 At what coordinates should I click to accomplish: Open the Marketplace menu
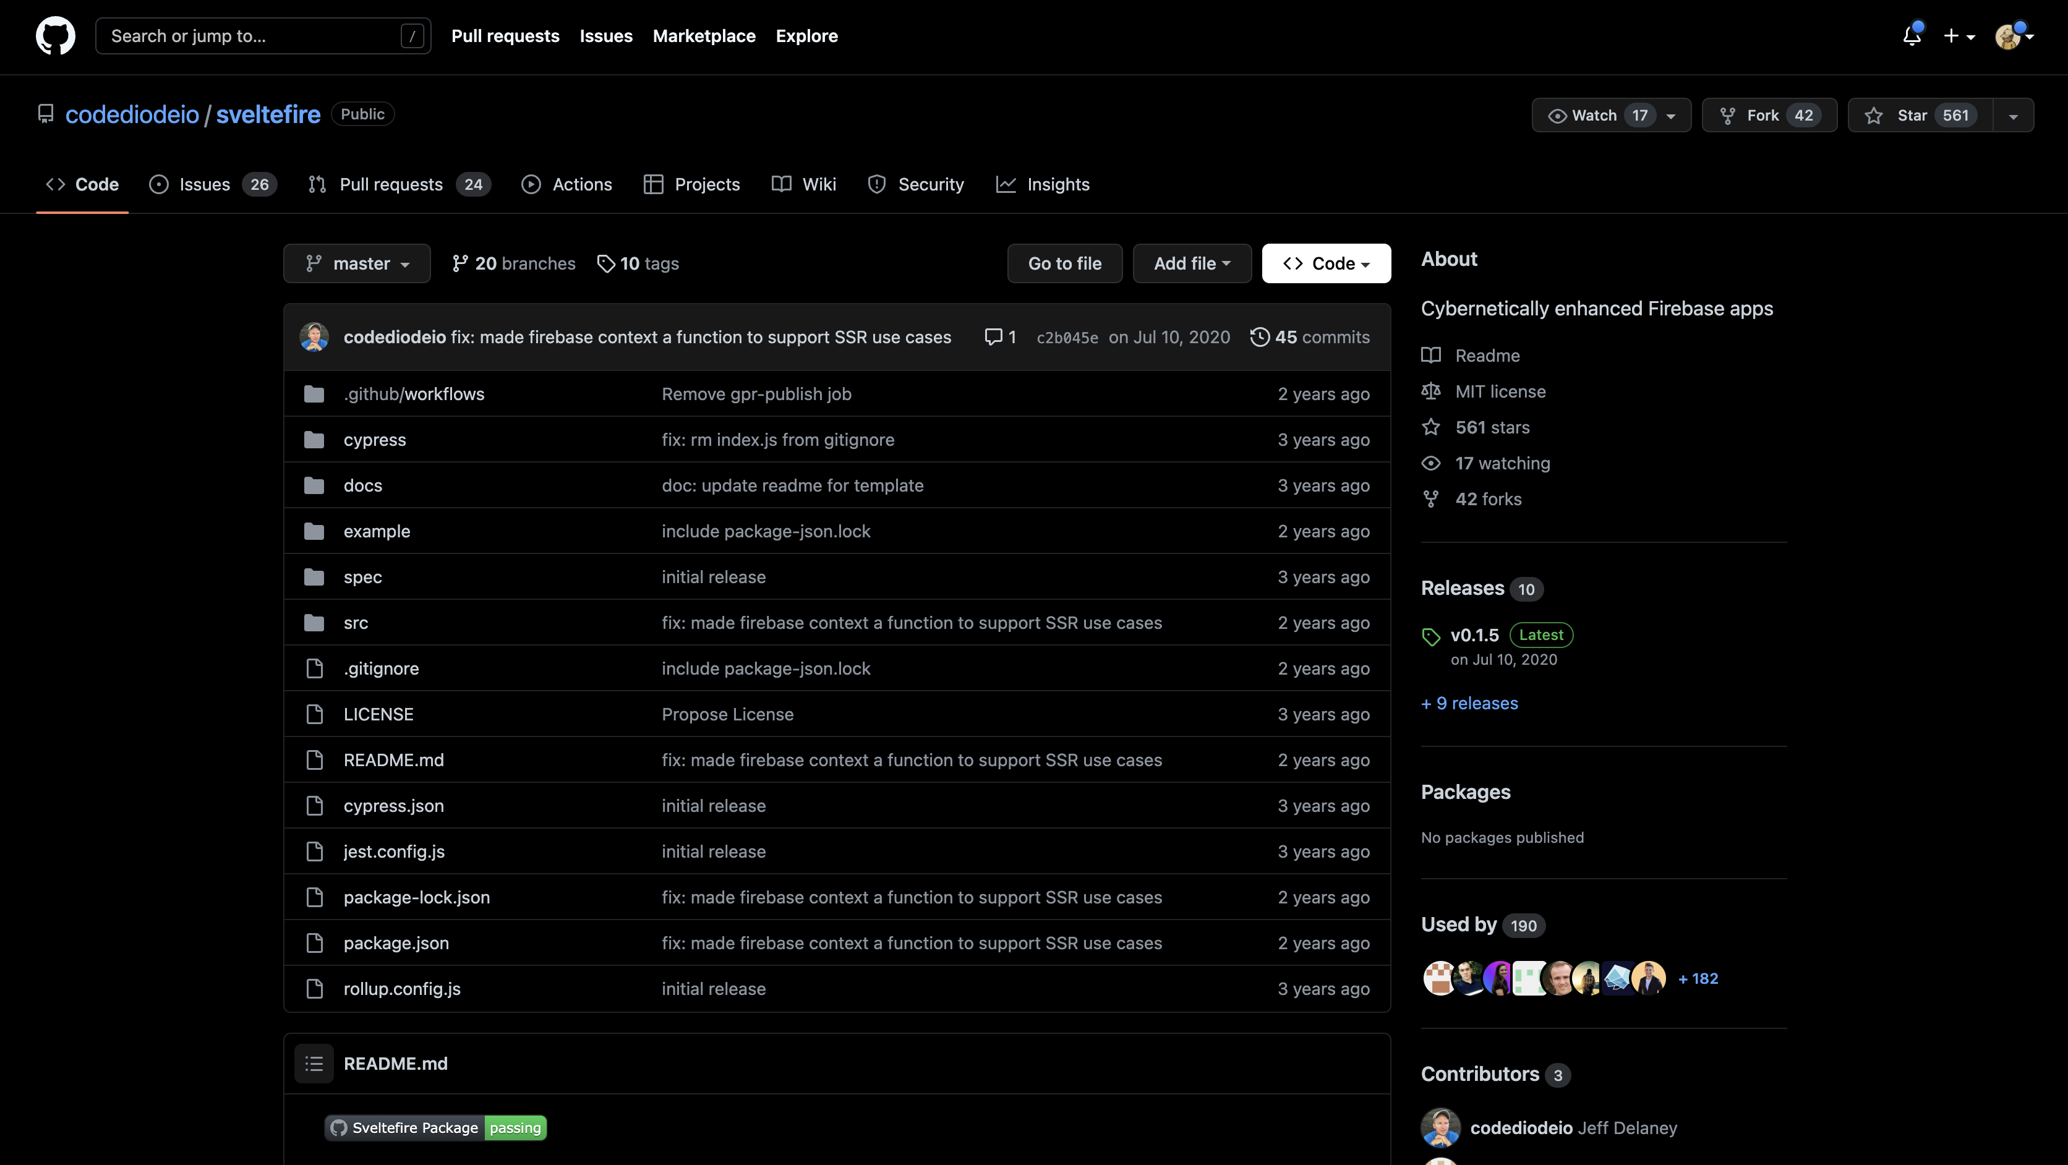[x=704, y=36]
